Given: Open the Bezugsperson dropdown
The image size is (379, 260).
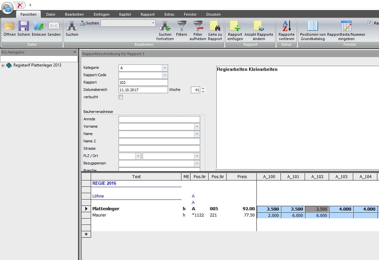Looking at the screenshot, I should click(197, 163).
